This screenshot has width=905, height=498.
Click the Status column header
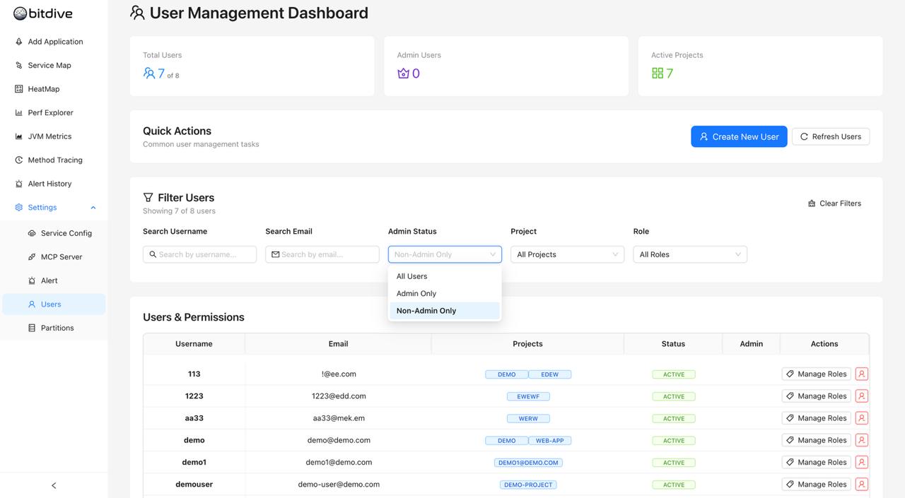click(673, 344)
